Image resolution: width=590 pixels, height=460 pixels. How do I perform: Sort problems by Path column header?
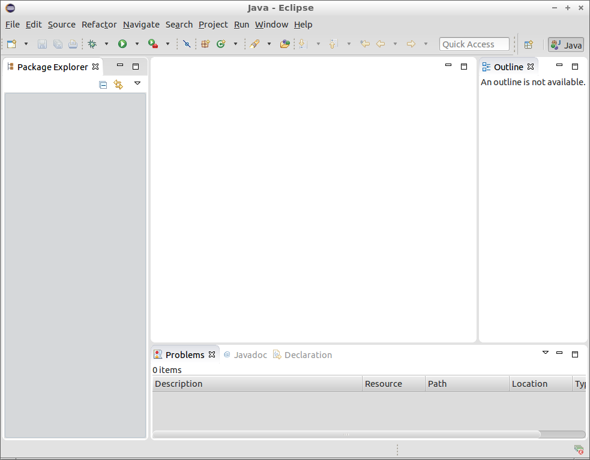[x=468, y=384]
